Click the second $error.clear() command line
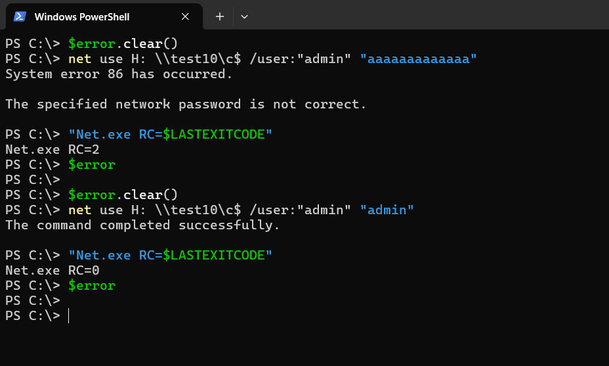 (x=123, y=194)
